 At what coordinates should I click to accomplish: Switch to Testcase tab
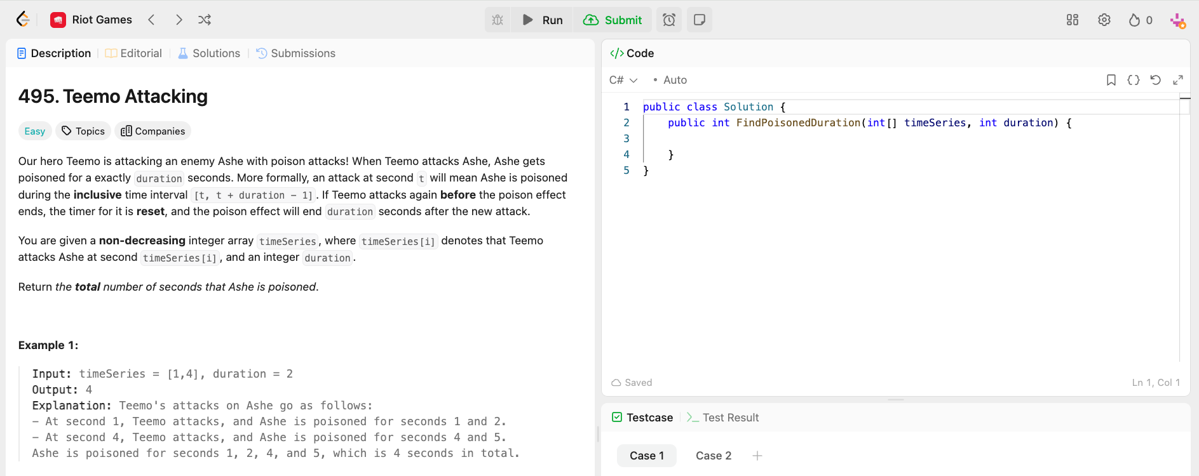click(642, 418)
